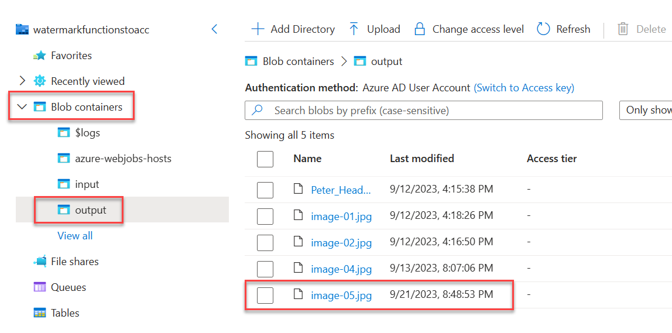
Task: Click View all containers link
Action: point(75,236)
